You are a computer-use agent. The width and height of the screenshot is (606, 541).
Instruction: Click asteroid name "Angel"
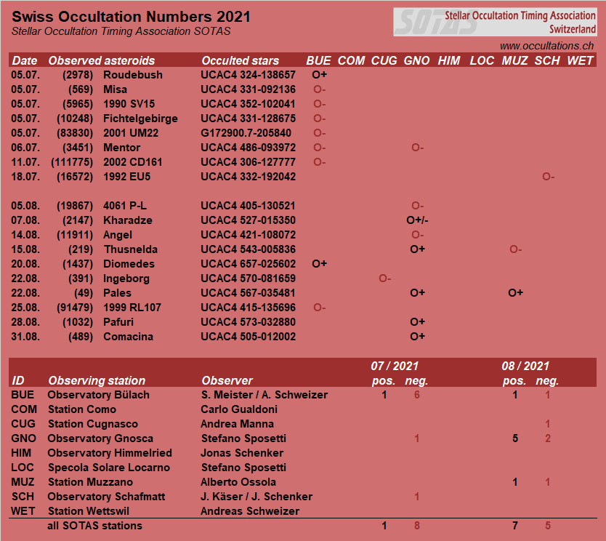pyautogui.click(x=118, y=235)
